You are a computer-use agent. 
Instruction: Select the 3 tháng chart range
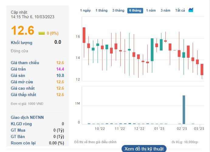[119, 10]
